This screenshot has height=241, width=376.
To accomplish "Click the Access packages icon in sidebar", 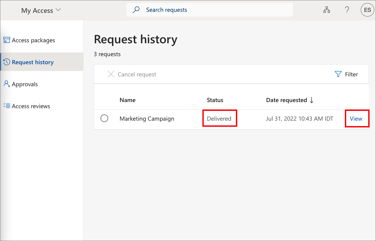I will coord(7,40).
